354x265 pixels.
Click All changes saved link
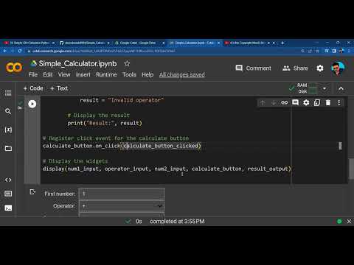click(182, 74)
